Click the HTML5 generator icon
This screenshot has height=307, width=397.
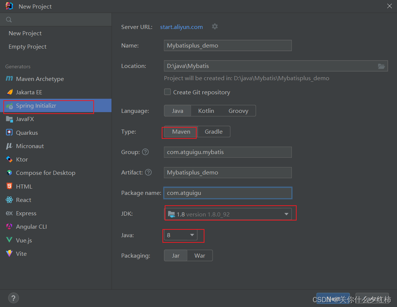(9, 186)
